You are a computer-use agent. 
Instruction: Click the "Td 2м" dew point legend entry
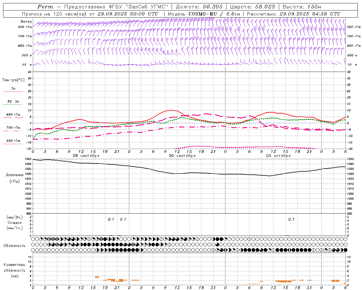13,101
